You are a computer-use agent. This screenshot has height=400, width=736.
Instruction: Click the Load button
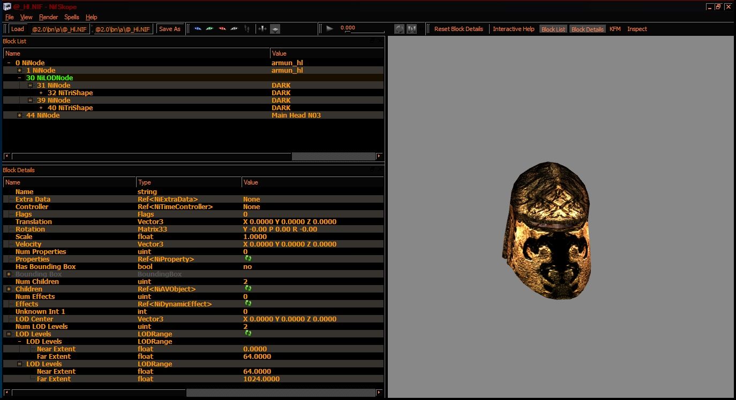(x=18, y=29)
